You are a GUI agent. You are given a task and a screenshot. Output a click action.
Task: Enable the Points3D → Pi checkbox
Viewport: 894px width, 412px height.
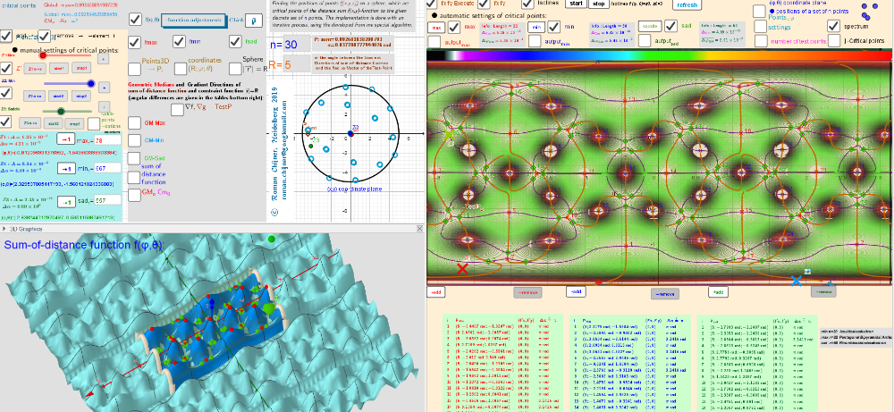coord(135,69)
